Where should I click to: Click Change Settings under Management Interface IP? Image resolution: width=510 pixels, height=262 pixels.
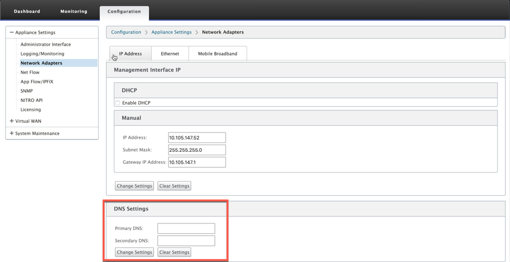click(x=134, y=186)
